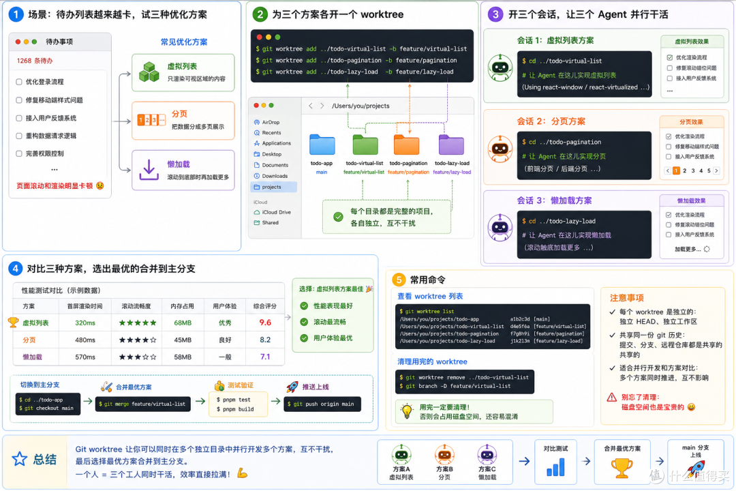Click the blue star icon beside 总结
Viewport: 736px width, 491px height.
click(x=20, y=458)
